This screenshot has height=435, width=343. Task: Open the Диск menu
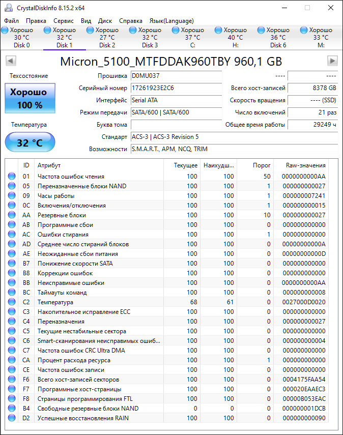point(105,21)
